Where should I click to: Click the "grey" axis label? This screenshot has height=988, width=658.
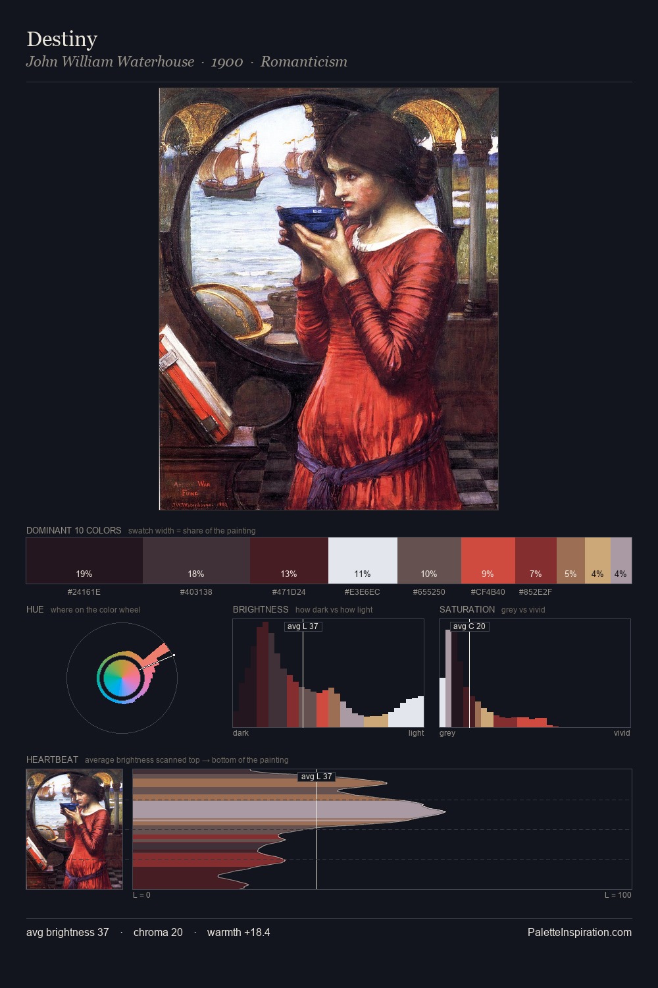coord(447,733)
